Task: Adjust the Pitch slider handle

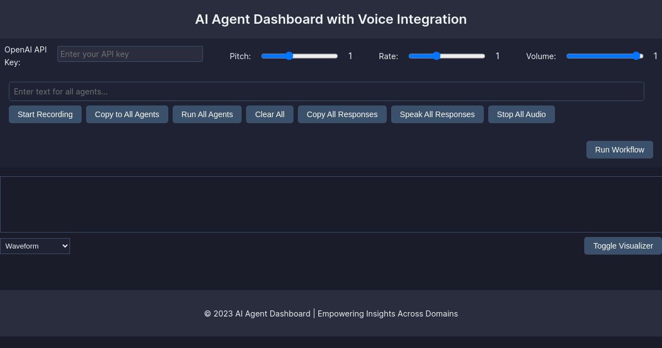Action: tap(289, 56)
